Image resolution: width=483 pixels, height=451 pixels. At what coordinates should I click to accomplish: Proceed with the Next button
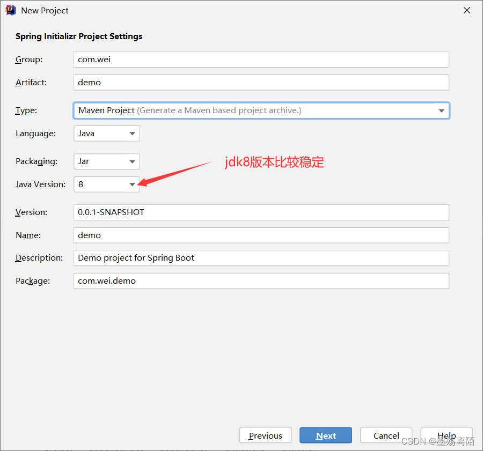coord(326,435)
